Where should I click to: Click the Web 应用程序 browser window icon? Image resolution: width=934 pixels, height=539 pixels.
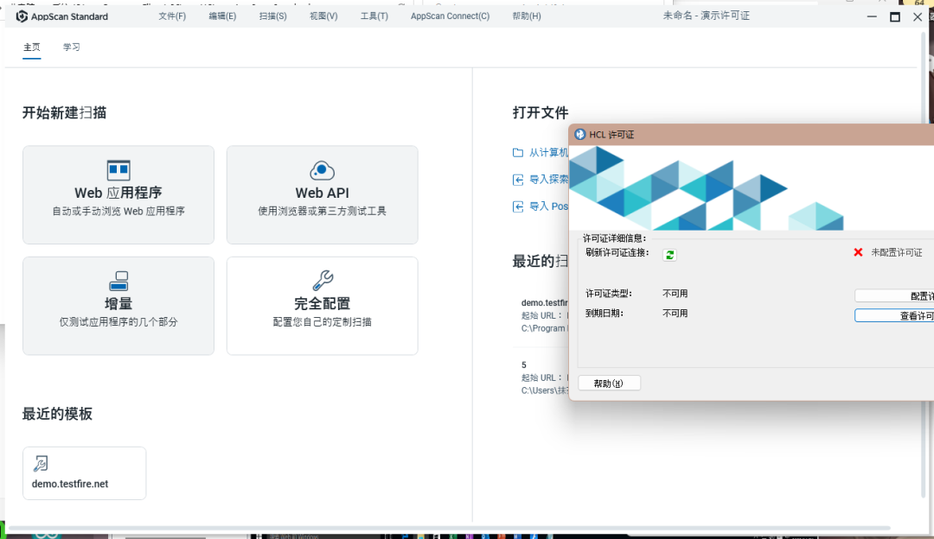point(118,170)
